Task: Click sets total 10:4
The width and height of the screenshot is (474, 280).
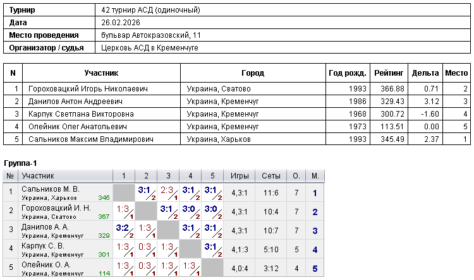Action: tap(271, 212)
